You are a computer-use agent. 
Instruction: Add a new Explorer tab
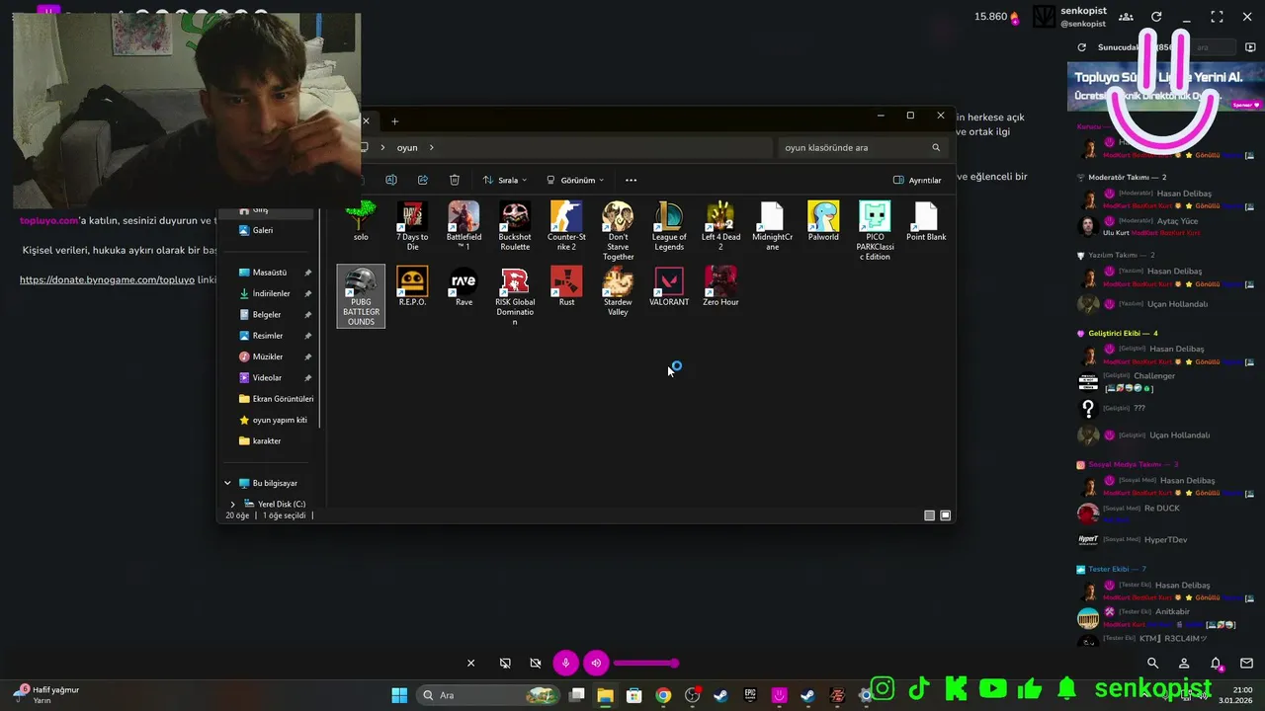(394, 121)
